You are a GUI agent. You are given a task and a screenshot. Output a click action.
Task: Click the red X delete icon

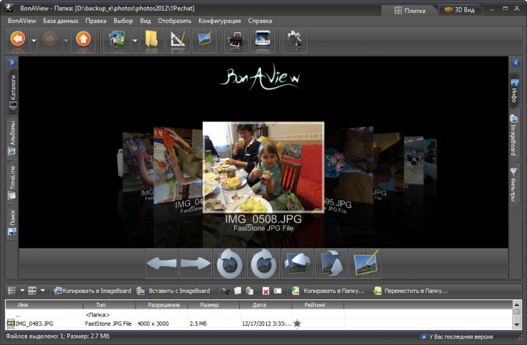click(x=265, y=290)
